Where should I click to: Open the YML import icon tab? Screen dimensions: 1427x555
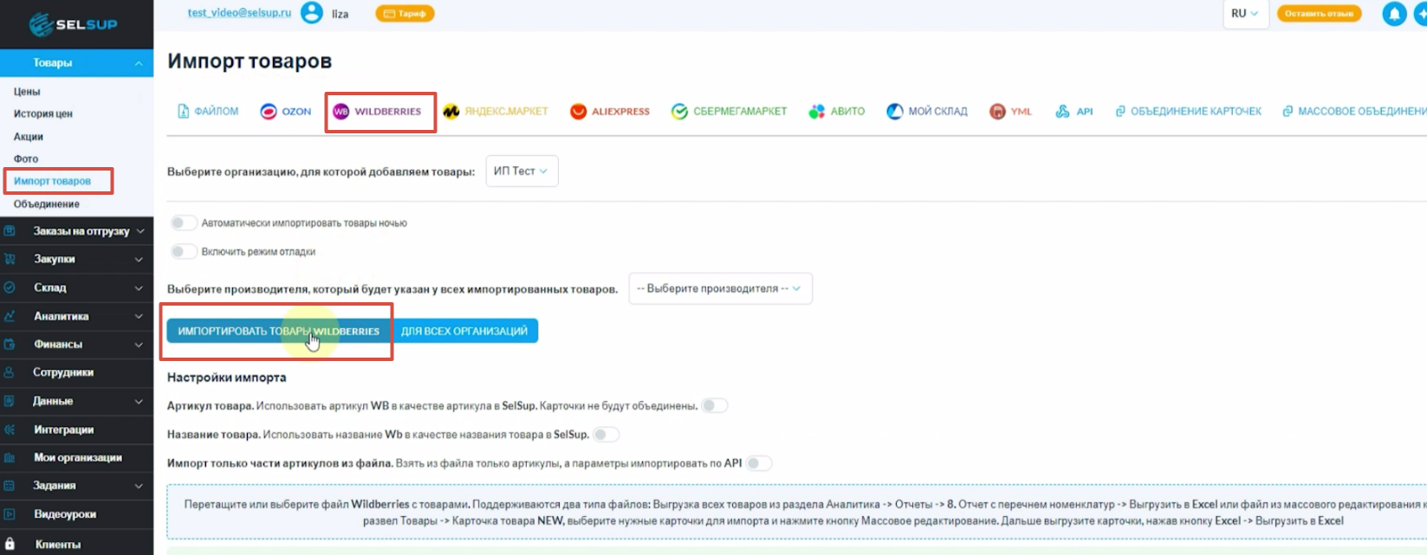(x=997, y=112)
